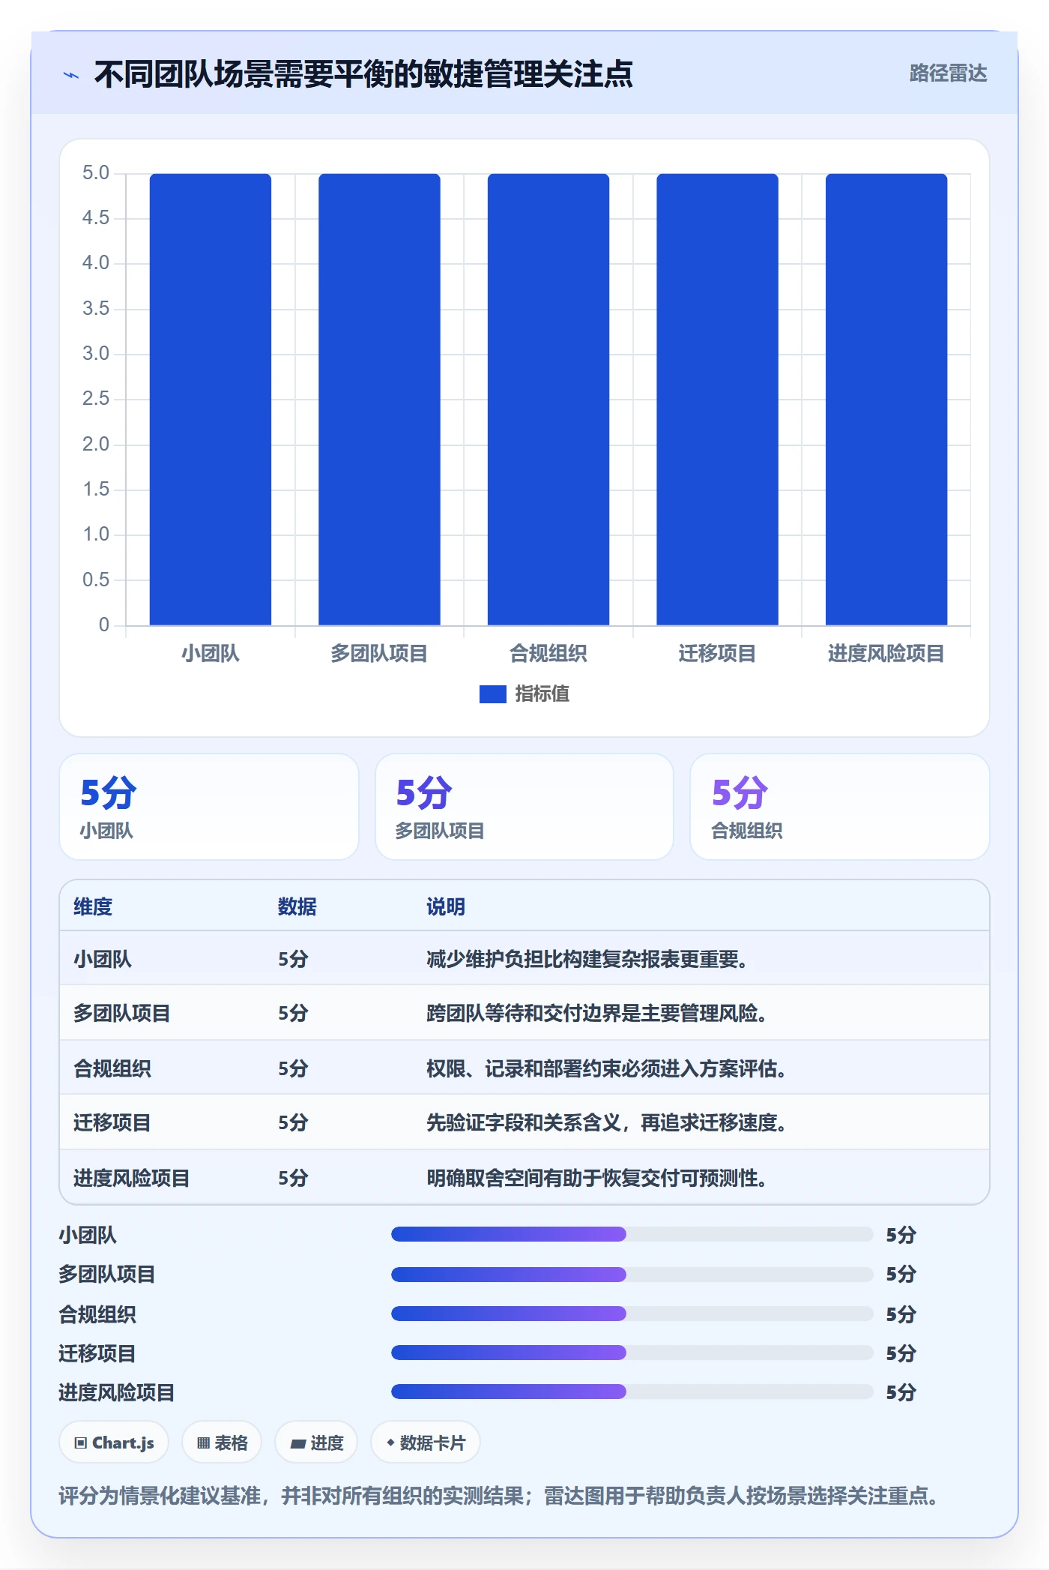Image resolution: width=1049 pixels, height=1570 pixels.
Task: Select the 合规组织 table row cell
Action: [x=112, y=1068]
